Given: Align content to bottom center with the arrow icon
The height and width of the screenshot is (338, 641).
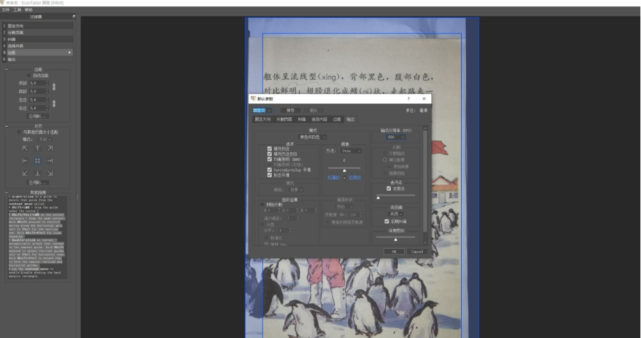Looking at the screenshot, I should pyautogui.click(x=37, y=173).
